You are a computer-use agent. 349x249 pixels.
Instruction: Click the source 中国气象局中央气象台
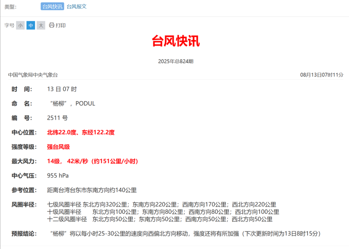click(33, 75)
